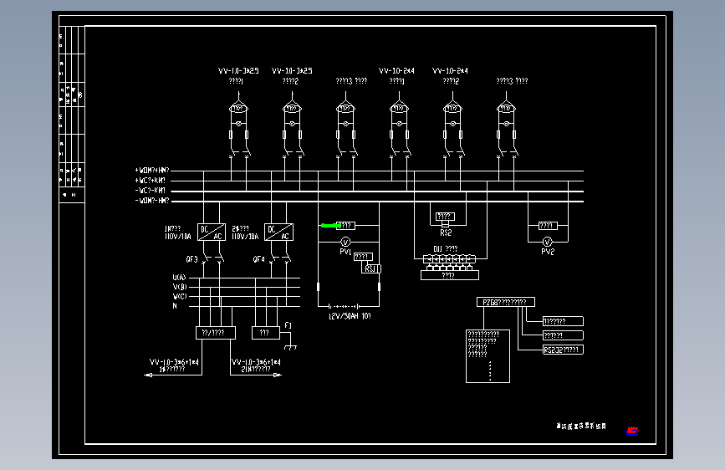This screenshot has height=470, width=725.
Task: Click the ground symbol below F1
Action: 290,347
